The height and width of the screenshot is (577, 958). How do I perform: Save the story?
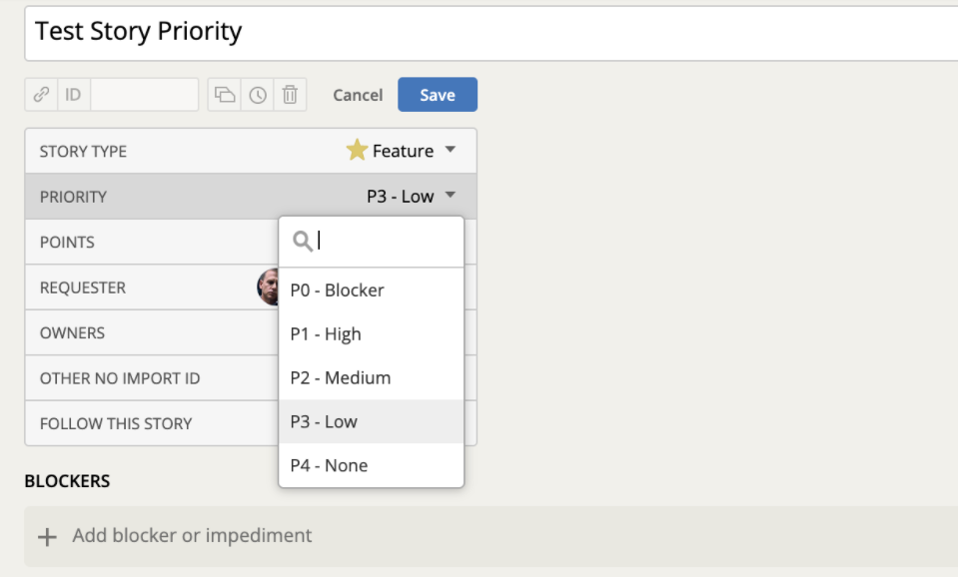coord(438,95)
